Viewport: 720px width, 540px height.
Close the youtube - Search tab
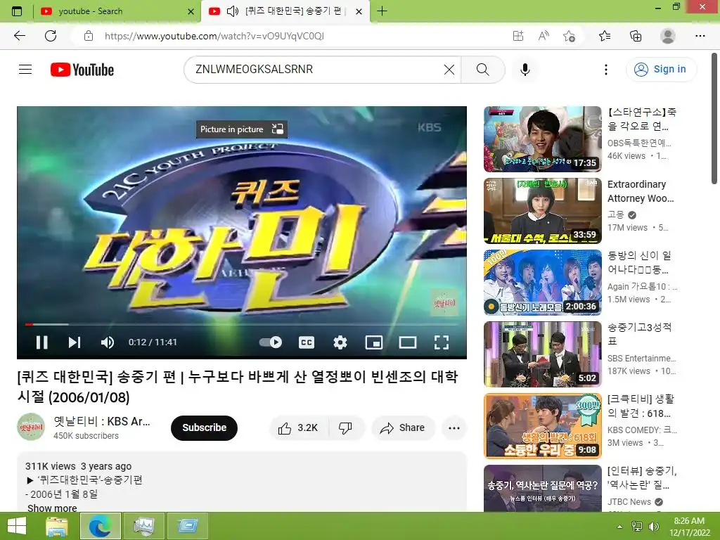pos(191,11)
